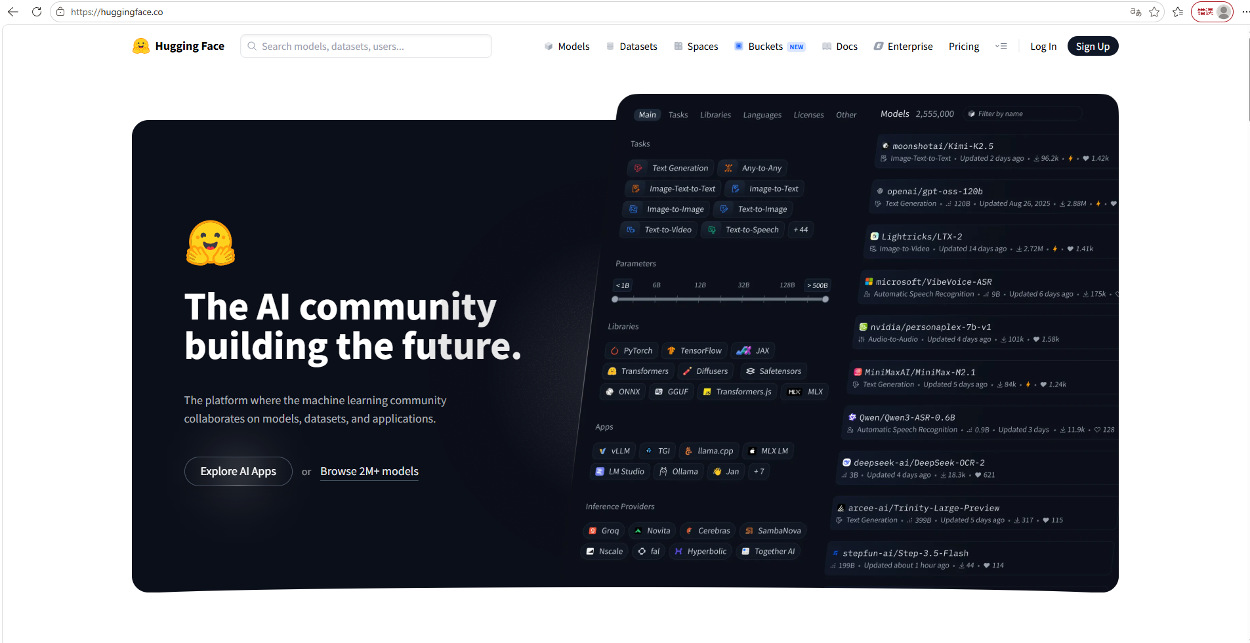Select the Text Generation task chip

click(x=671, y=168)
